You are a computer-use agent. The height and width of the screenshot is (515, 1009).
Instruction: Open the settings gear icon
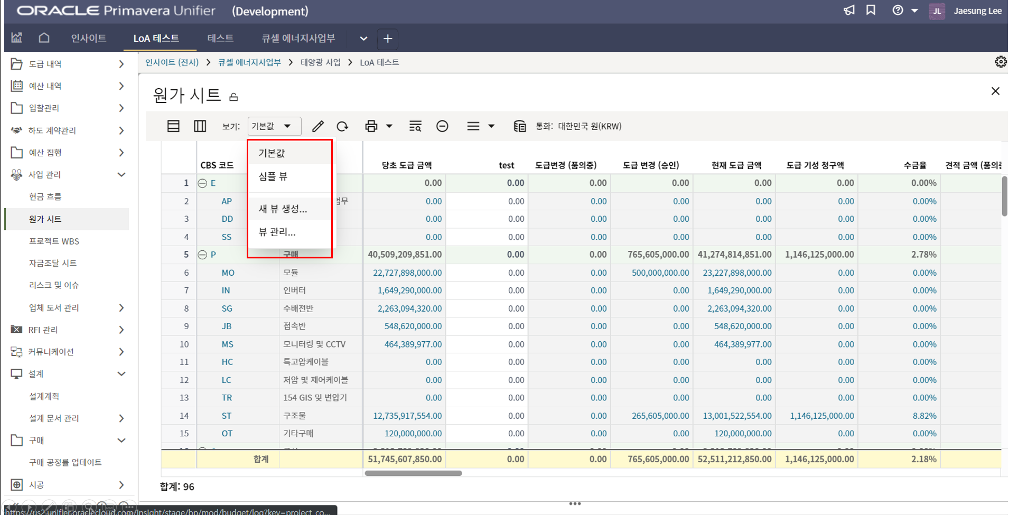pos(1000,62)
